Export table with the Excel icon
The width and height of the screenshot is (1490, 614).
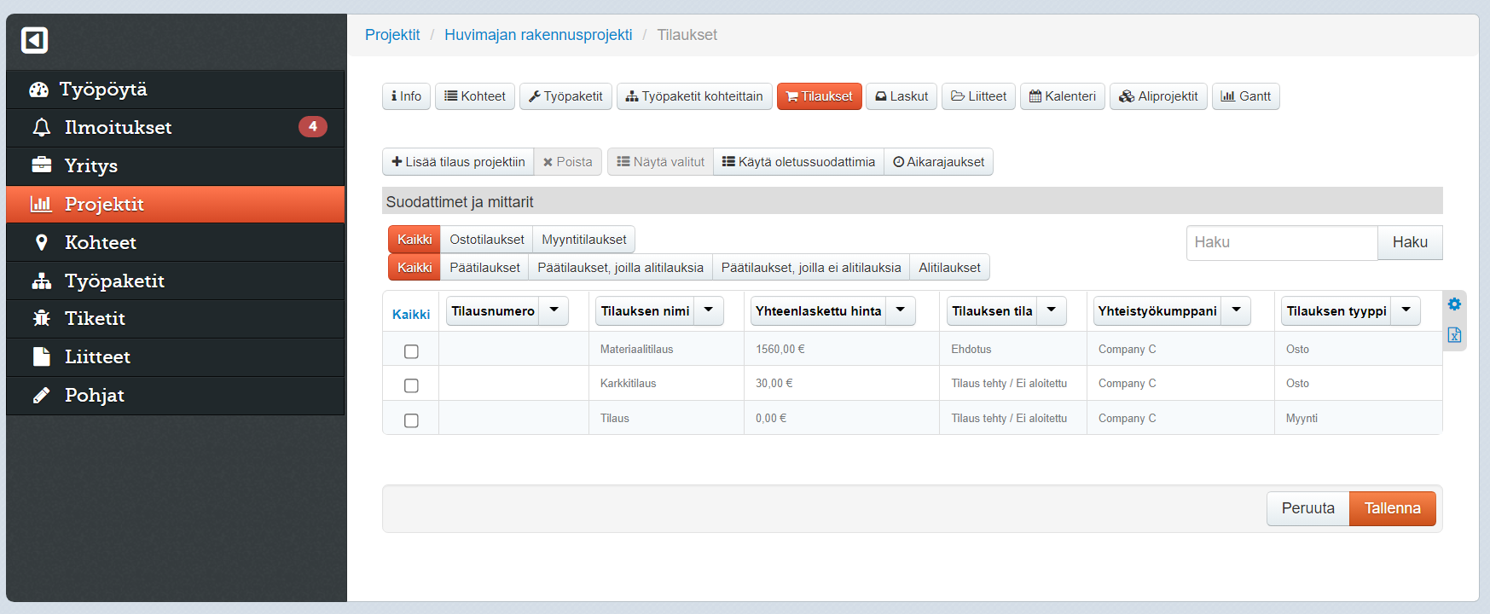coord(1454,335)
